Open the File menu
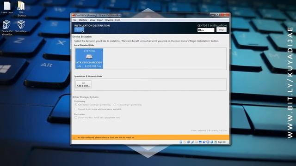The width and height of the screenshot is (296, 166). 74,20
